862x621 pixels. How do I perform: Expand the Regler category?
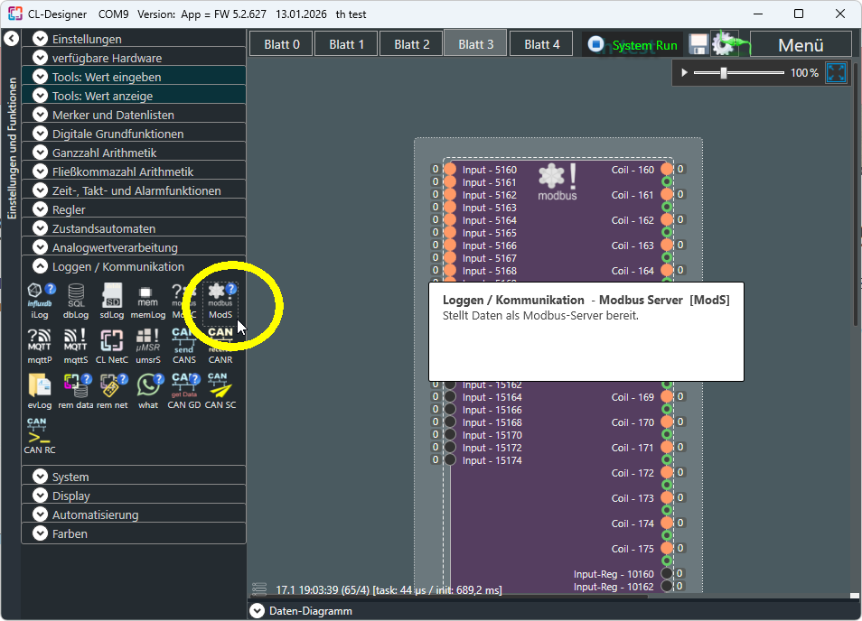click(40, 209)
